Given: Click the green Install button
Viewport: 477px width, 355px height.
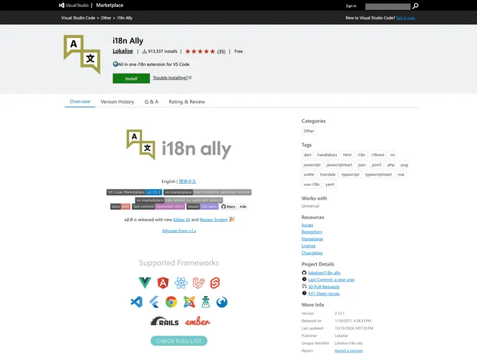Looking at the screenshot, I should pos(131,78).
